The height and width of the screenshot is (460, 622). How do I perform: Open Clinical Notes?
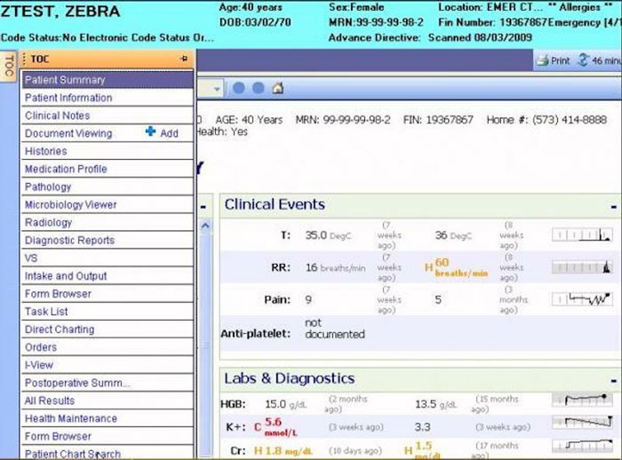(x=108, y=115)
